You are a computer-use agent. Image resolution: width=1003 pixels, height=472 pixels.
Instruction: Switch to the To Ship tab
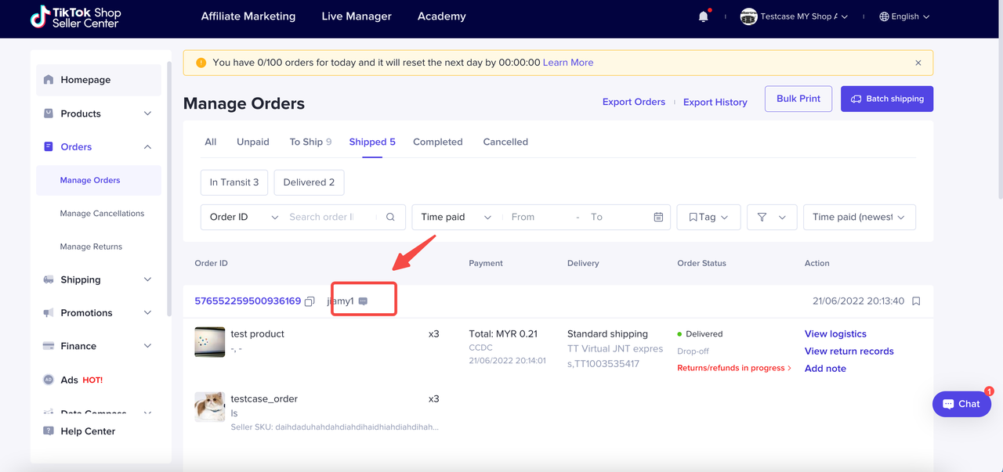(x=310, y=142)
